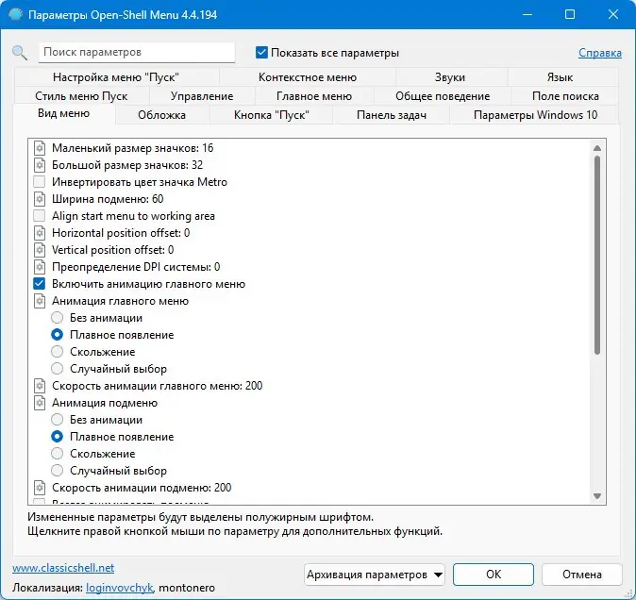Select Случайный выбор under Анимация подменю
This screenshot has width=636, height=600.
pyautogui.click(x=58, y=471)
